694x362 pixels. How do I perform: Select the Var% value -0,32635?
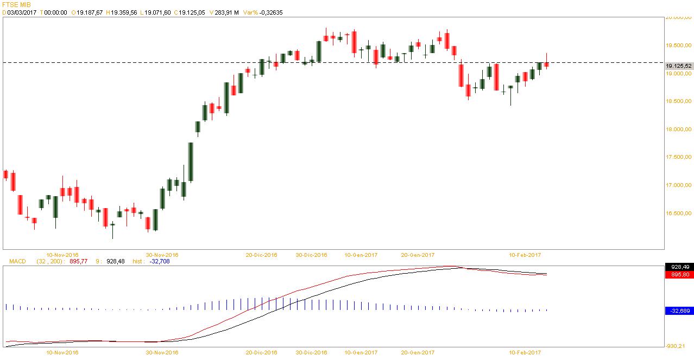tap(270, 12)
